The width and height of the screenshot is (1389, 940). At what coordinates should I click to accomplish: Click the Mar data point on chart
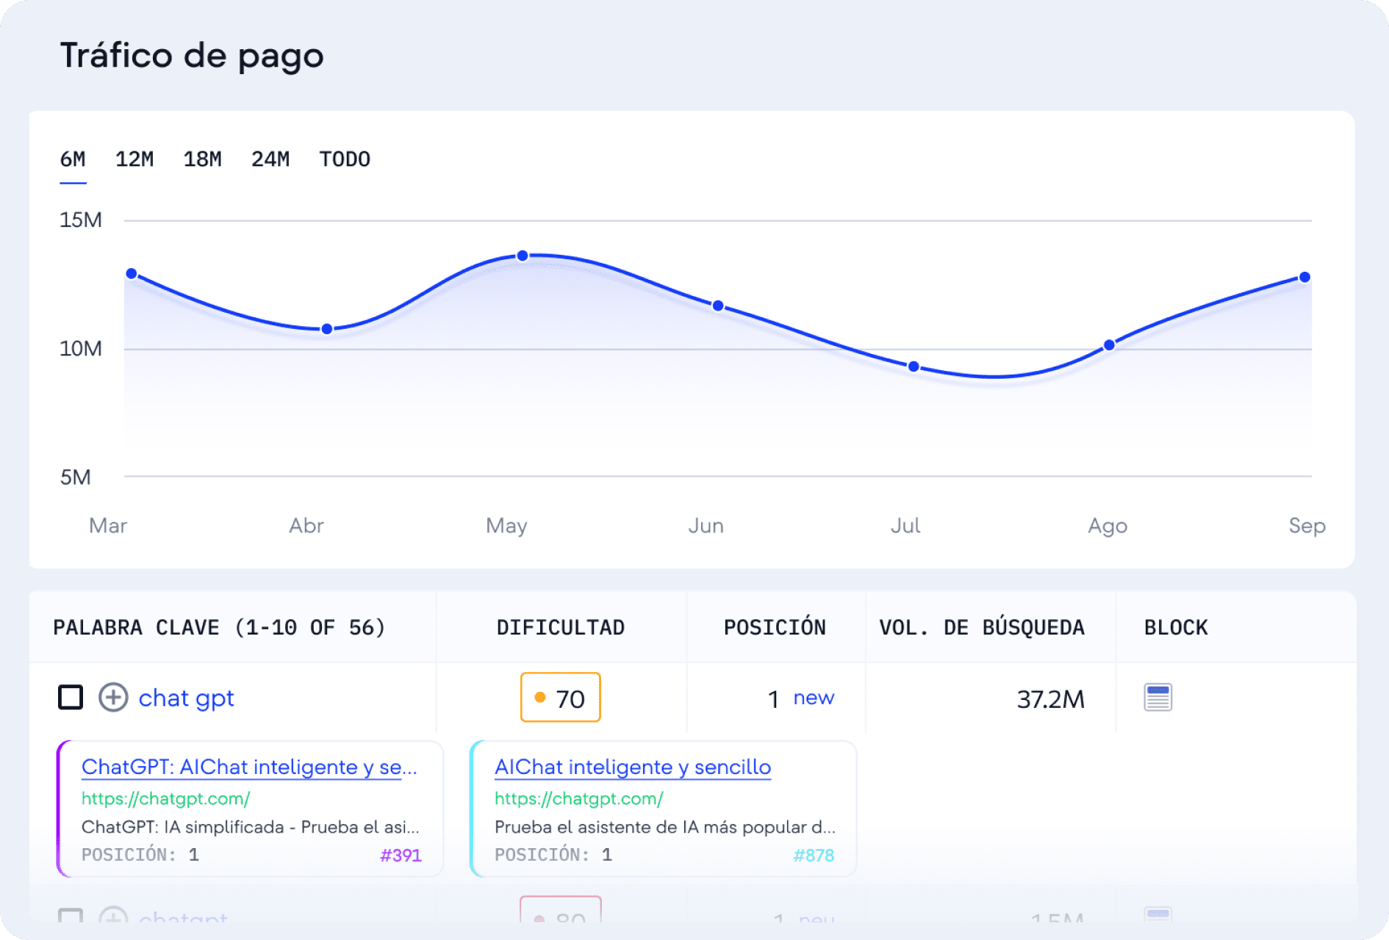tap(132, 274)
